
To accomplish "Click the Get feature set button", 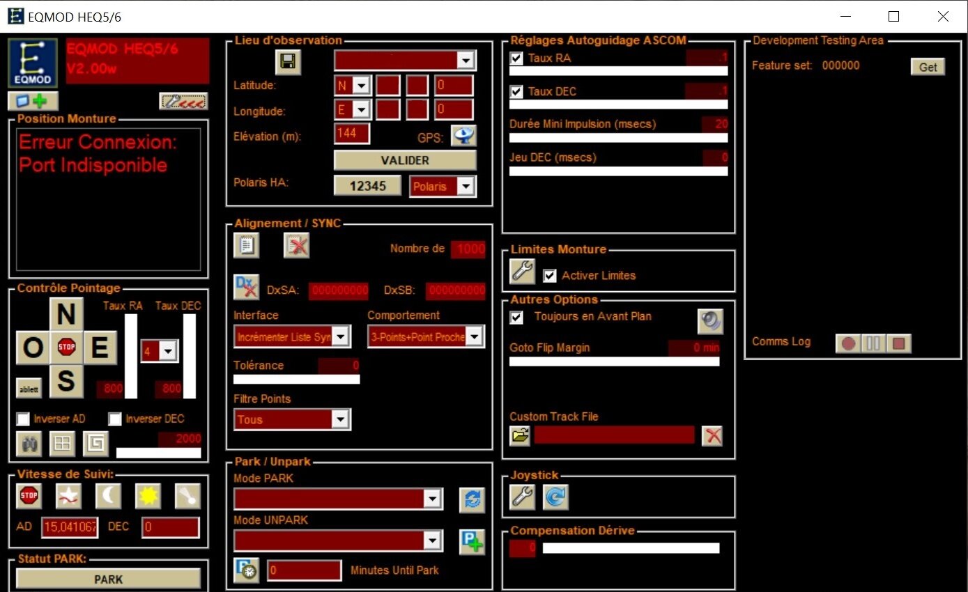I will tap(928, 67).
